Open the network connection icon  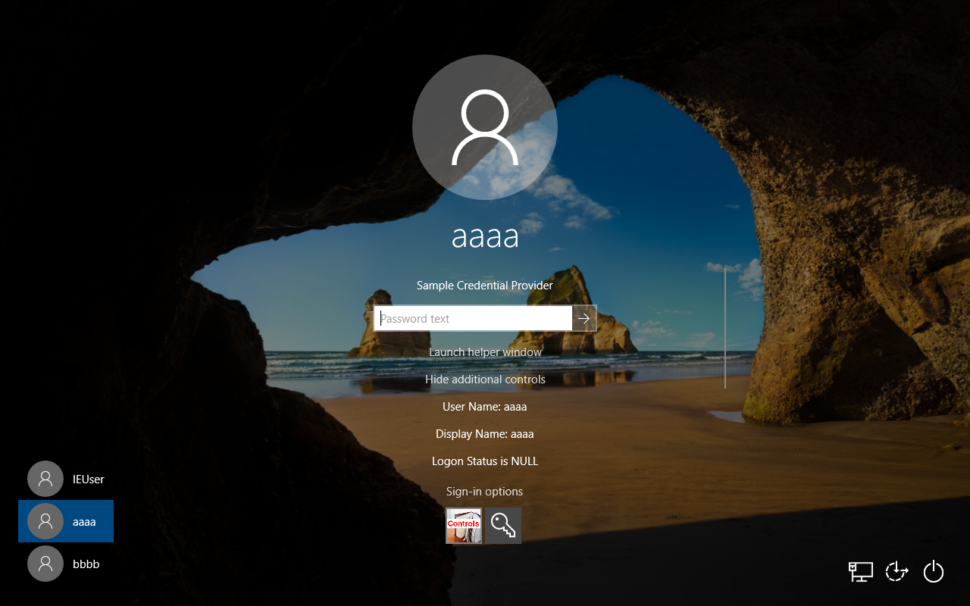point(861,571)
